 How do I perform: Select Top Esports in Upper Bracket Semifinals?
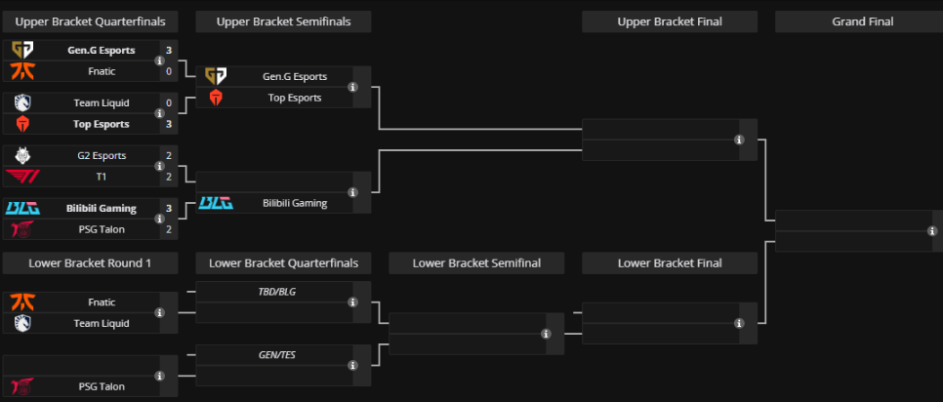294,98
